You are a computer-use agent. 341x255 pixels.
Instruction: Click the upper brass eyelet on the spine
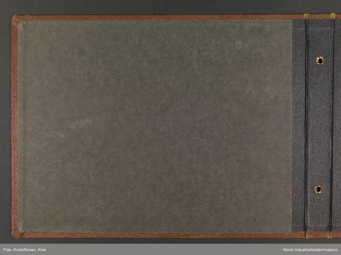pos(320,60)
